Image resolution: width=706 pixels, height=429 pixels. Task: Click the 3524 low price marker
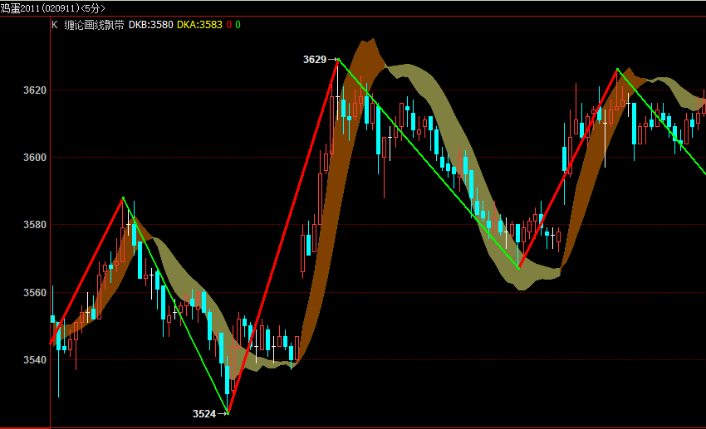click(204, 414)
